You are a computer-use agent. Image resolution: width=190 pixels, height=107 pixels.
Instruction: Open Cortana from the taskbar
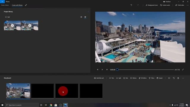coord(41,105)
